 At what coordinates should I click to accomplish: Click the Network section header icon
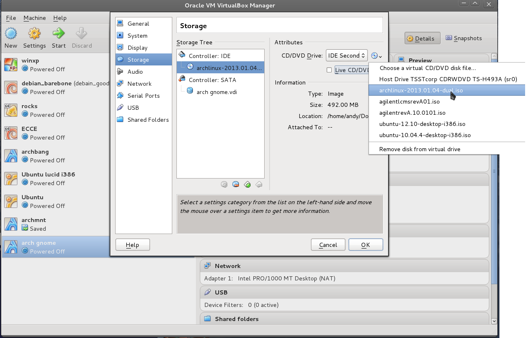(207, 266)
